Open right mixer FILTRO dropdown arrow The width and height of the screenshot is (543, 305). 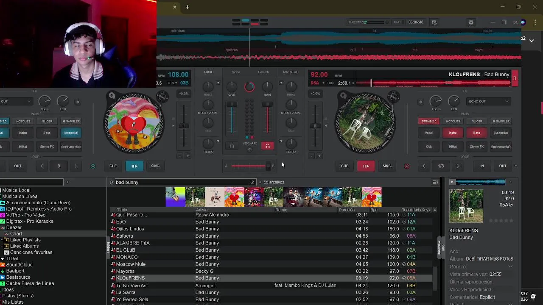click(281, 141)
